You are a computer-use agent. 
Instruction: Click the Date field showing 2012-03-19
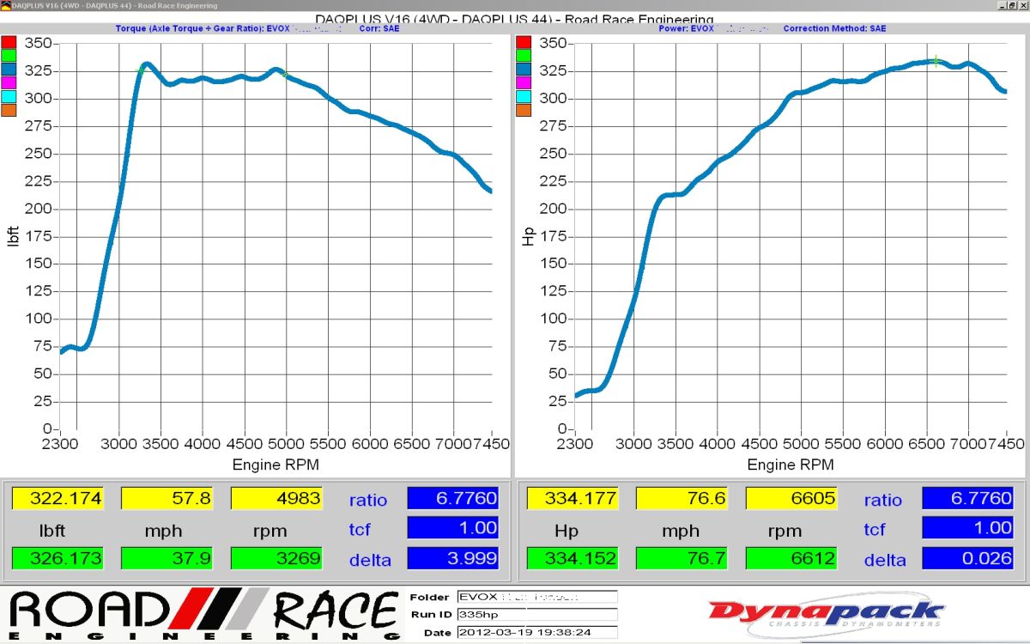click(x=536, y=632)
